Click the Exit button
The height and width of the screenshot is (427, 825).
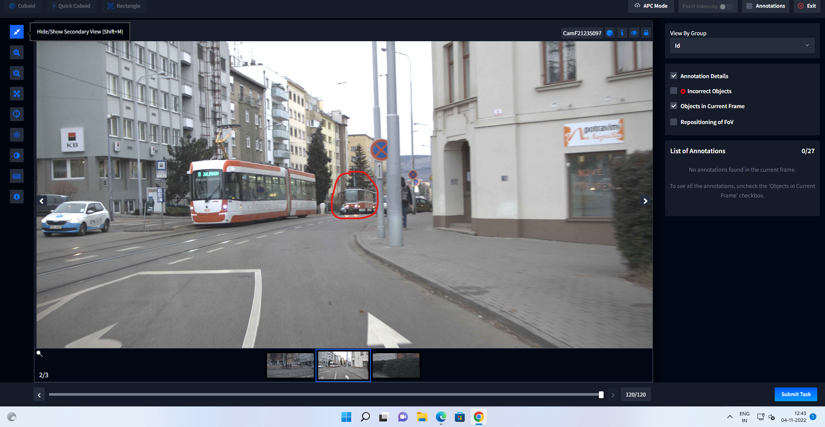[807, 6]
